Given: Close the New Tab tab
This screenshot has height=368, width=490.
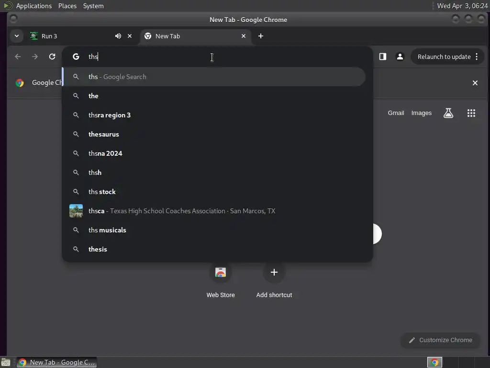Looking at the screenshot, I should (244, 36).
